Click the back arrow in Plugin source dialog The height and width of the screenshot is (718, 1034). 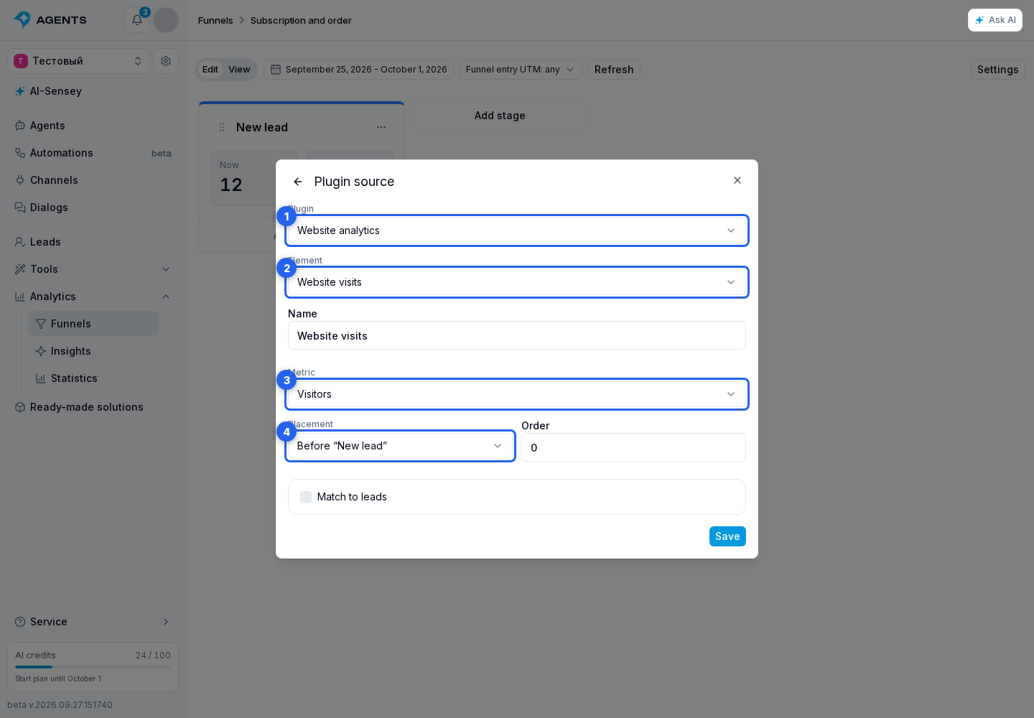pos(298,182)
